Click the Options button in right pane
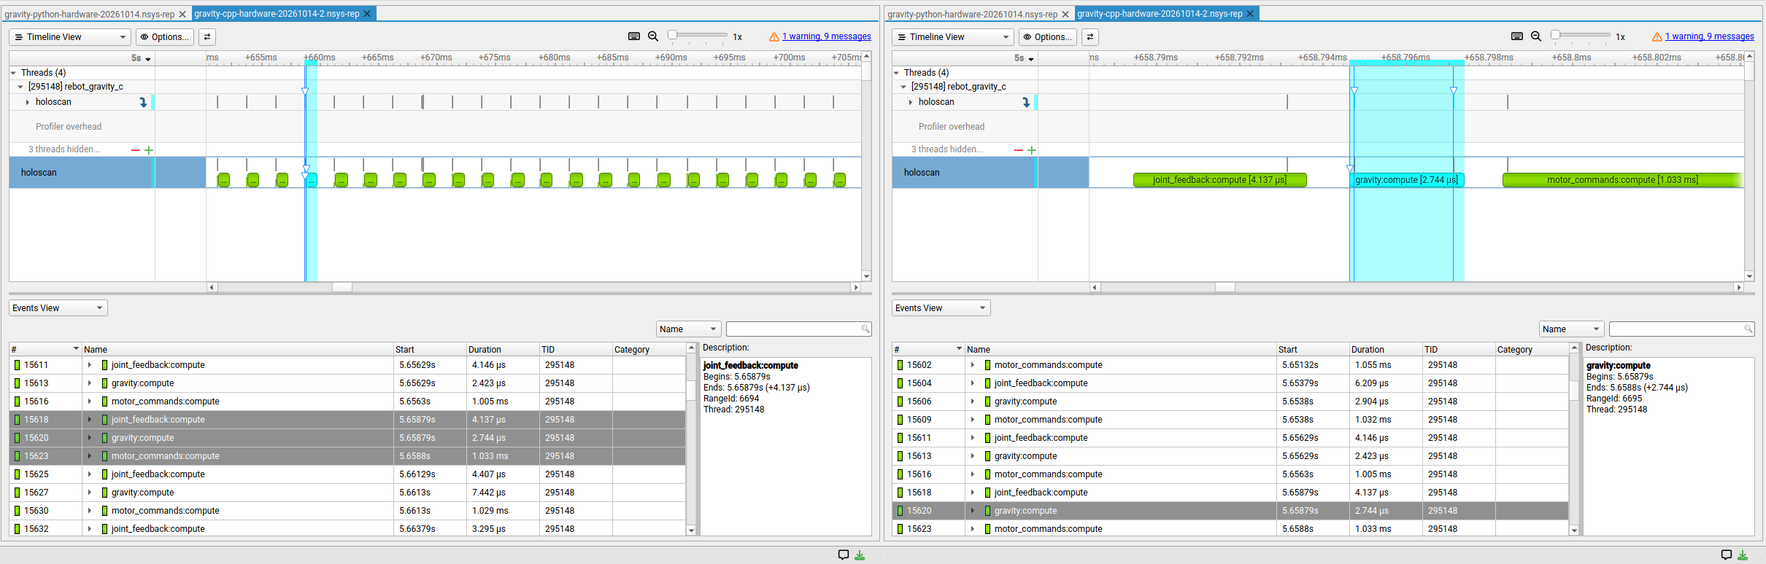 click(x=1048, y=37)
